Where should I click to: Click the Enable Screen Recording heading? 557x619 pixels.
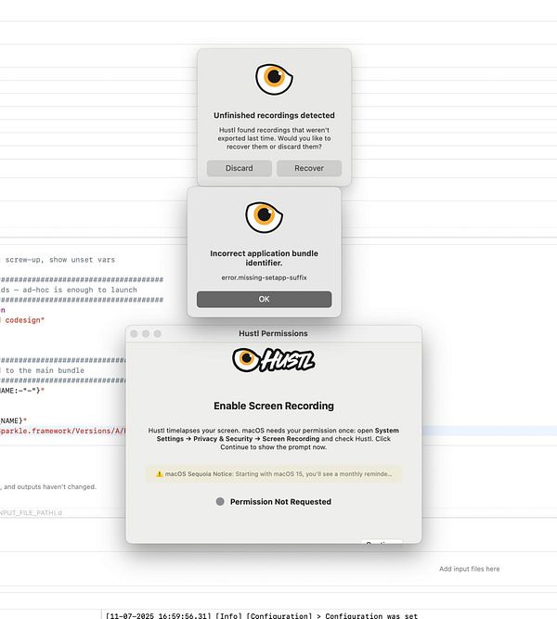click(274, 406)
